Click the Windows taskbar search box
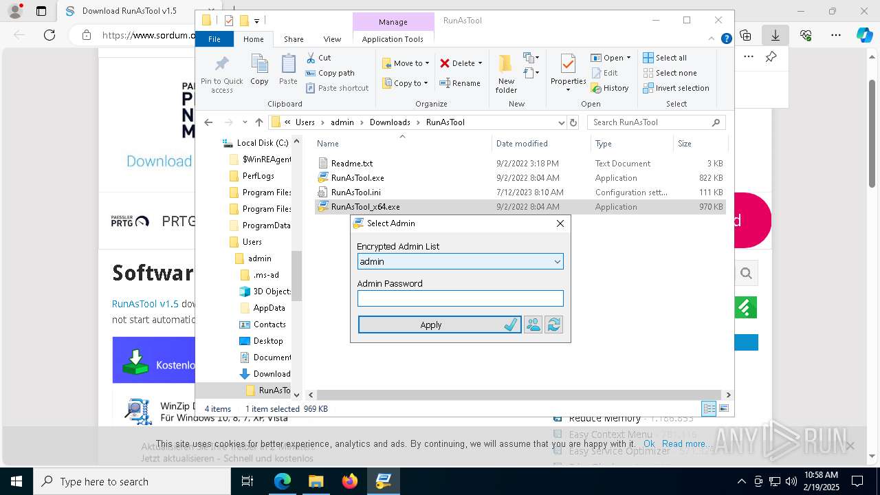 [132, 481]
